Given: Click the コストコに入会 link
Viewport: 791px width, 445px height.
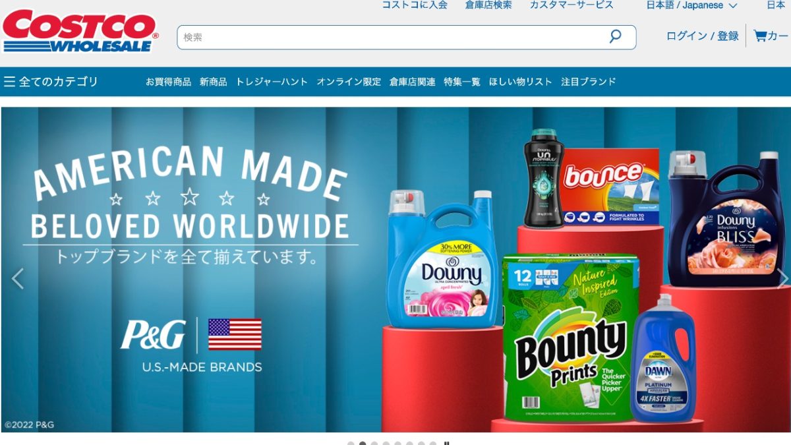Looking at the screenshot, I should pyautogui.click(x=414, y=5).
